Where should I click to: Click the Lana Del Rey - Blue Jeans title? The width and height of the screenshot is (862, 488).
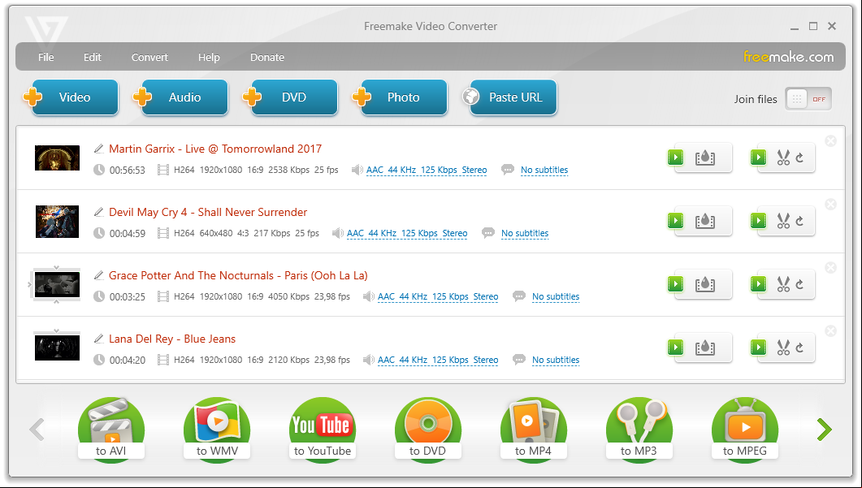172,339
